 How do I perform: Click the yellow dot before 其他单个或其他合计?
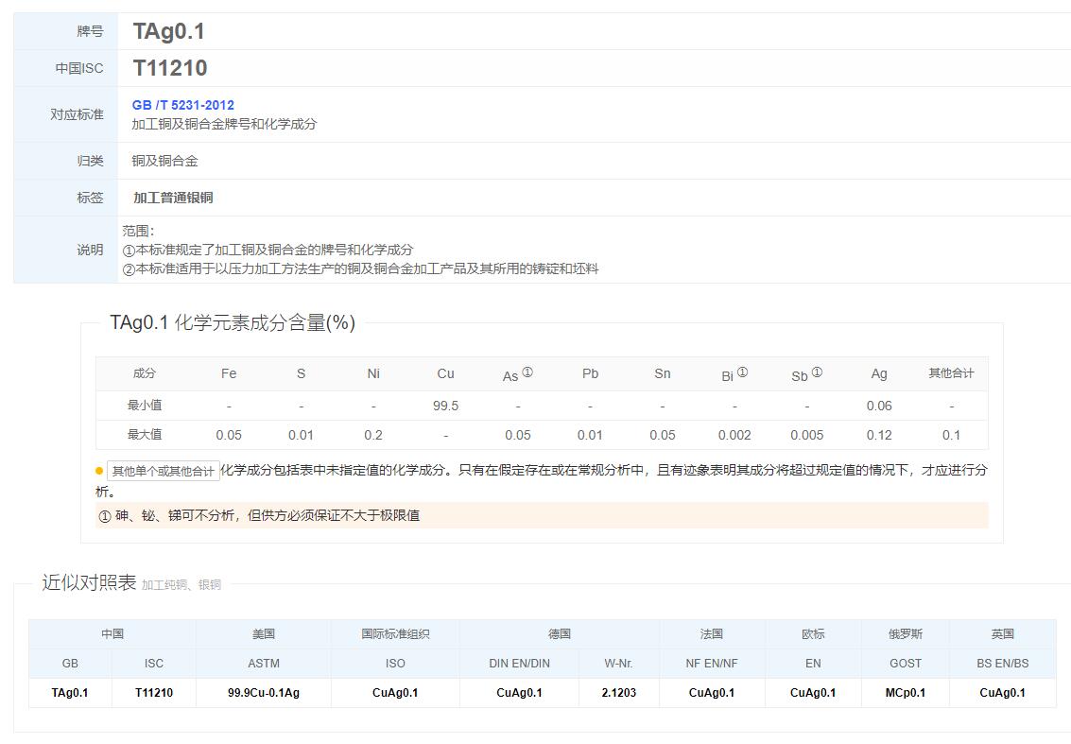pos(99,471)
